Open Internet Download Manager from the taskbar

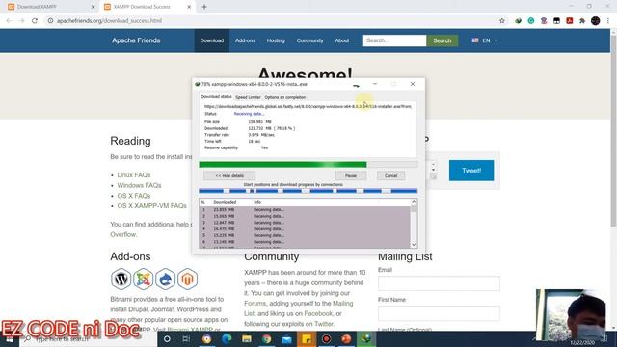pyautogui.click(x=366, y=338)
